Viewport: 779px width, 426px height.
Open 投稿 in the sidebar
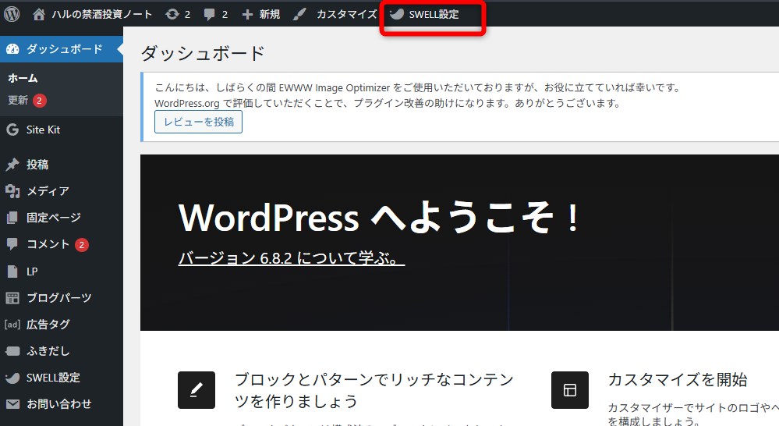[37, 165]
